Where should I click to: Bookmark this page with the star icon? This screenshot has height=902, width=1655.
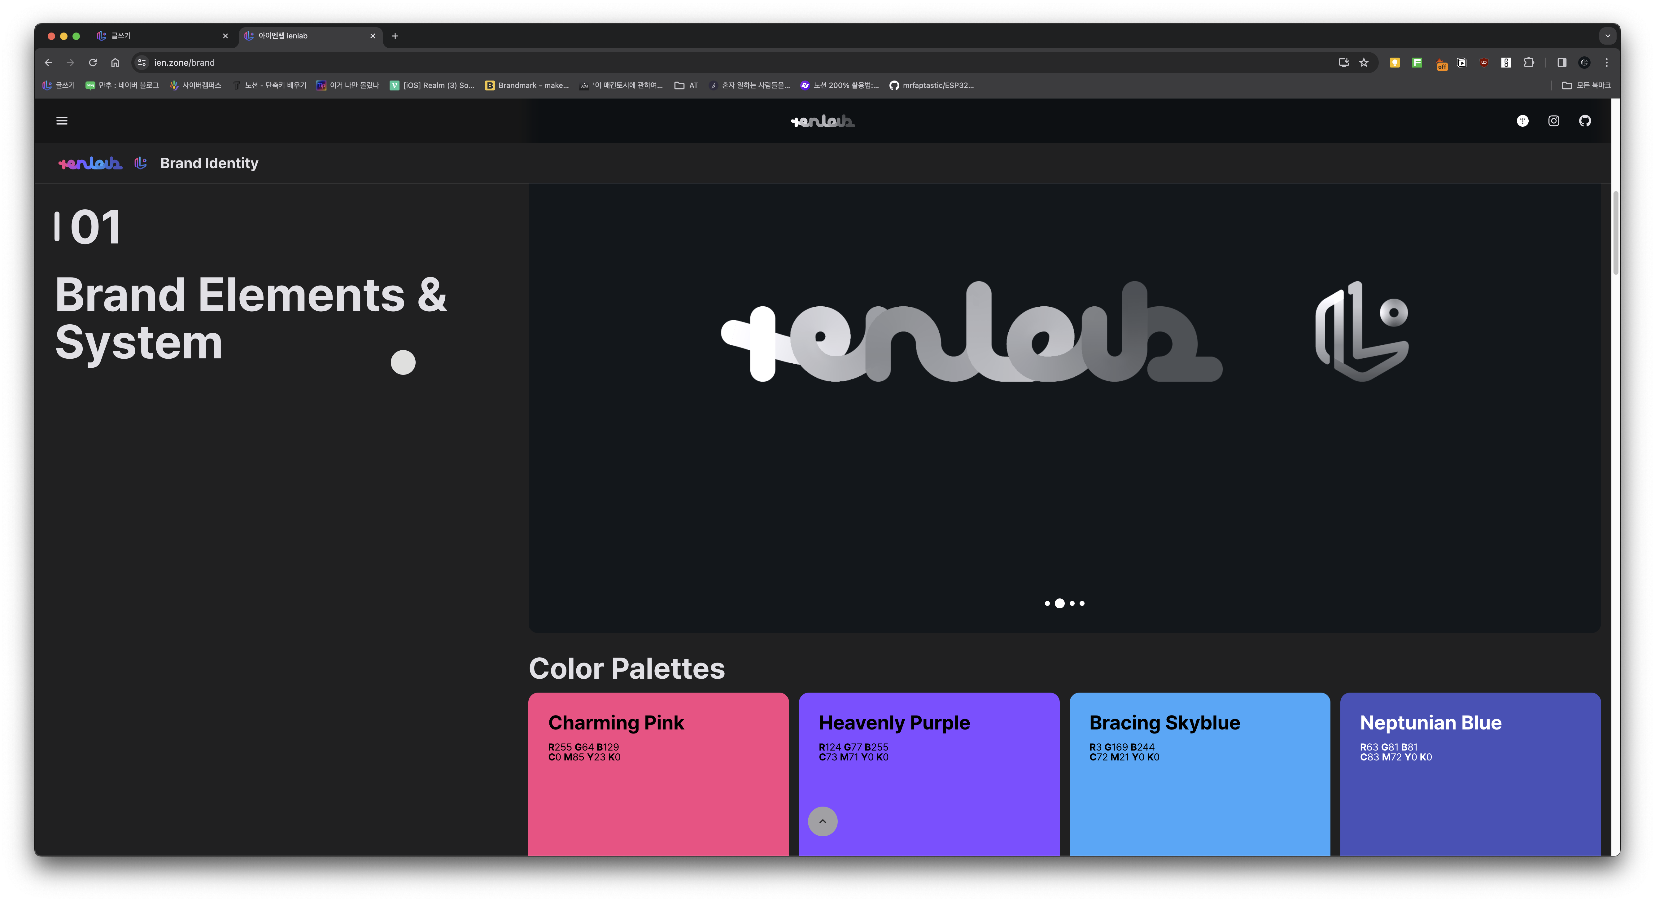(x=1364, y=62)
